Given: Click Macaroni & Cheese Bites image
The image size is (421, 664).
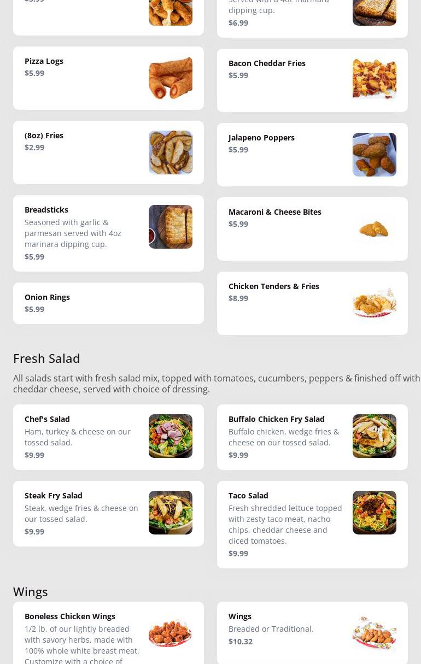Looking at the screenshot, I should tap(374, 229).
